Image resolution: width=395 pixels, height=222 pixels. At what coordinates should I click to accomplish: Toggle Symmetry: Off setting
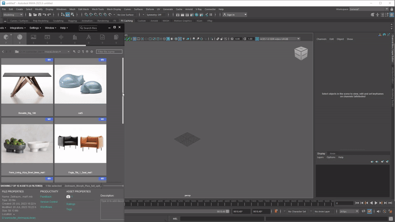tap(156, 15)
